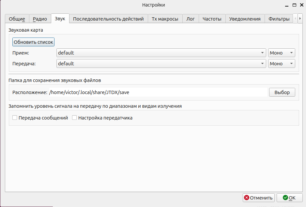Go to the Tx макросы tab
This screenshot has width=306, height=207.
pyautogui.click(x=165, y=19)
